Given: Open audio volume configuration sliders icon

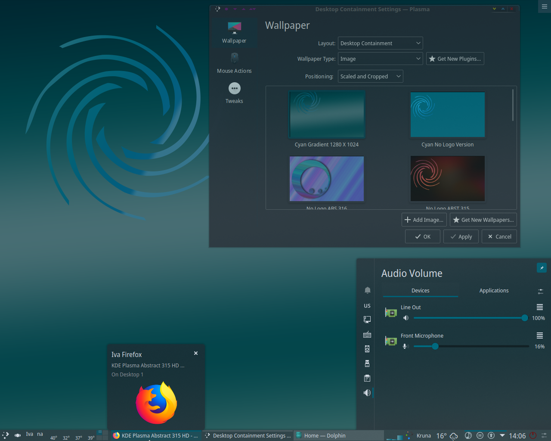Looking at the screenshot, I should click(x=540, y=291).
